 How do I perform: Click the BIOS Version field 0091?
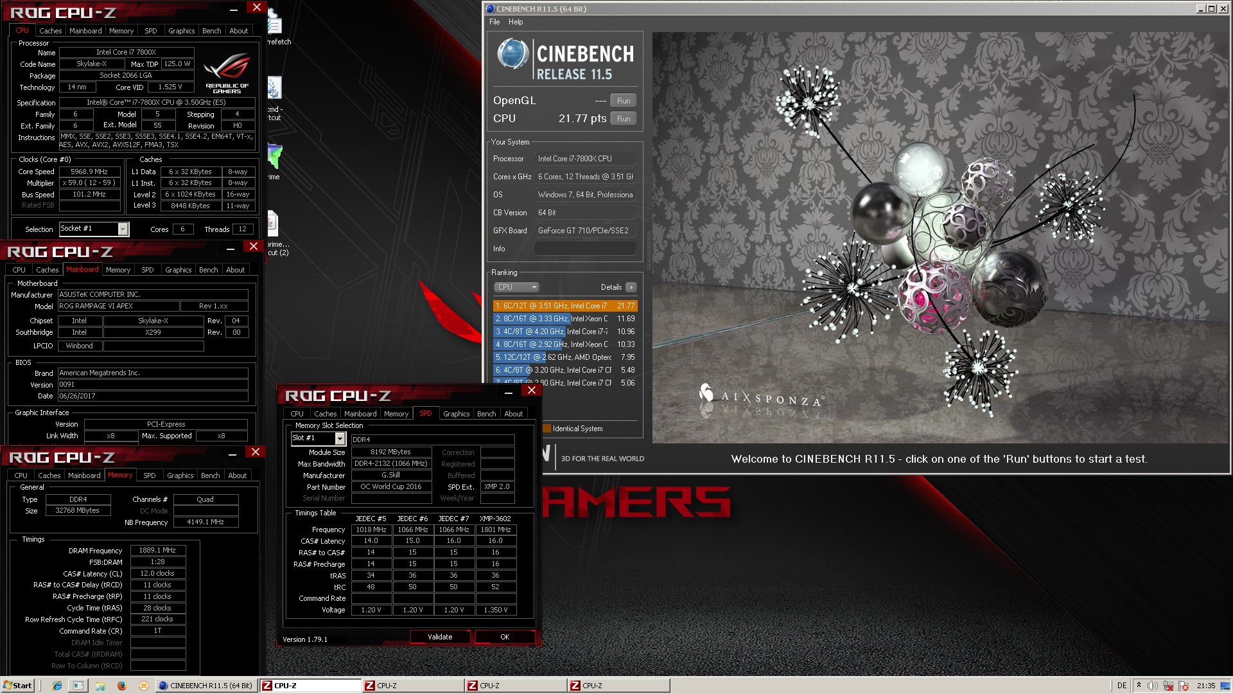pyautogui.click(x=153, y=384)
